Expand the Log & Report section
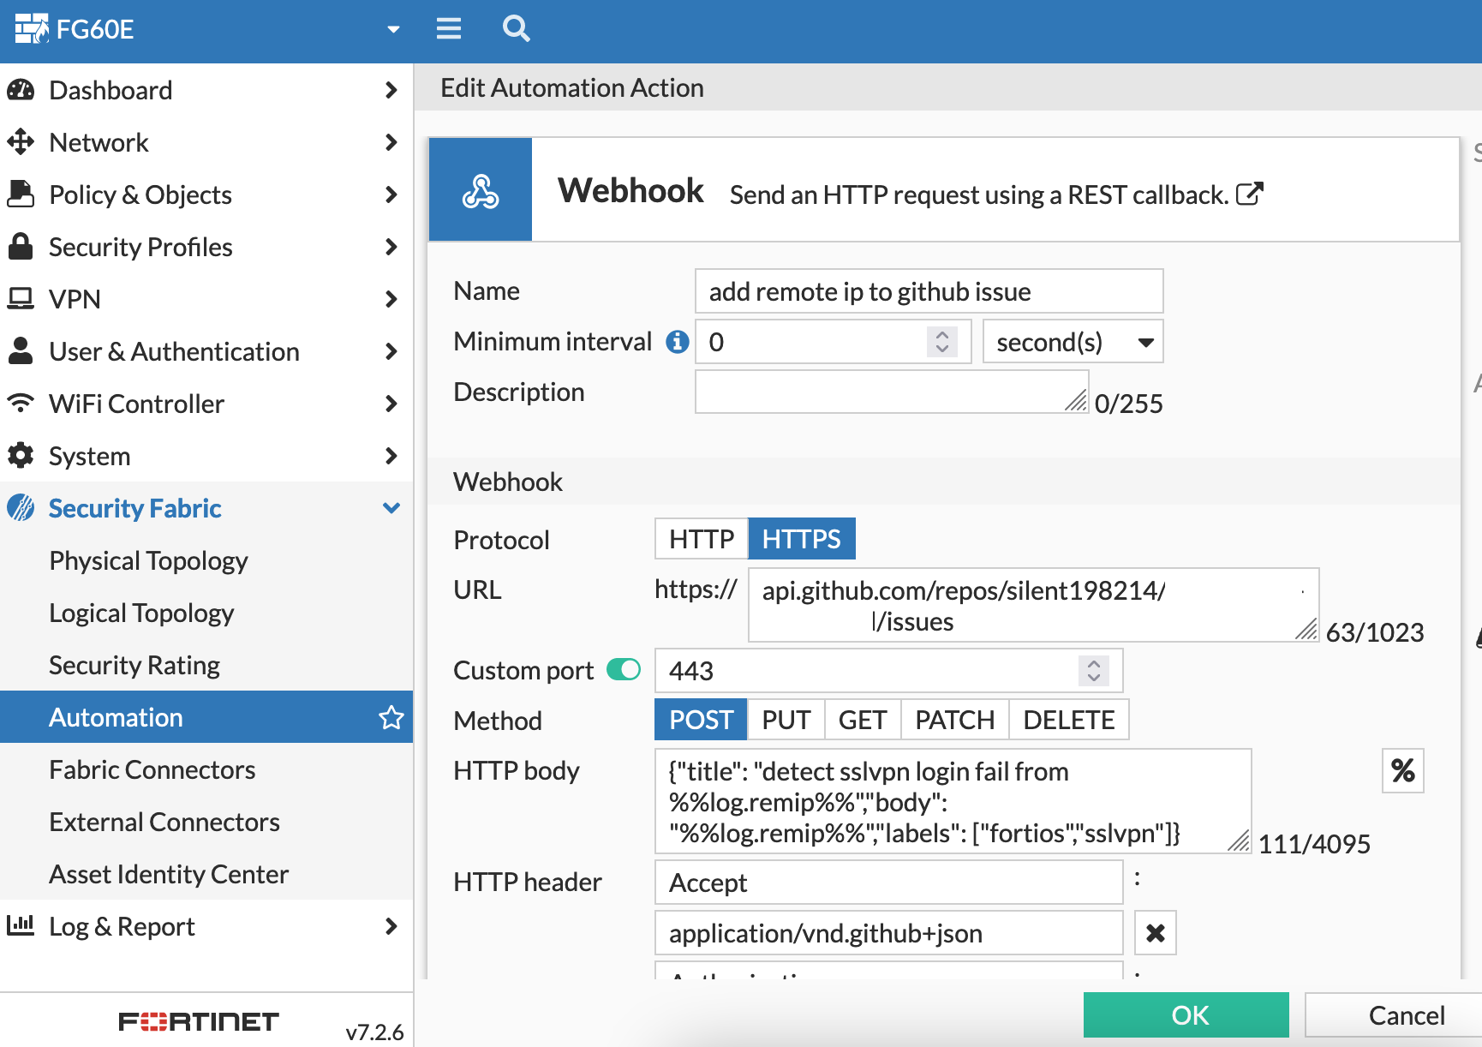Image resolution: width=1482 pixels, height=1047 pixels. (121, 926)
